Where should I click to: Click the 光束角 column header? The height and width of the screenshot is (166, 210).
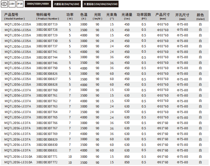tap(112, 16)
